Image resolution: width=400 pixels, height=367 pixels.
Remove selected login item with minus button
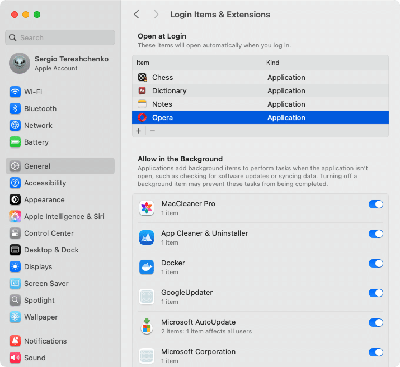153,131
